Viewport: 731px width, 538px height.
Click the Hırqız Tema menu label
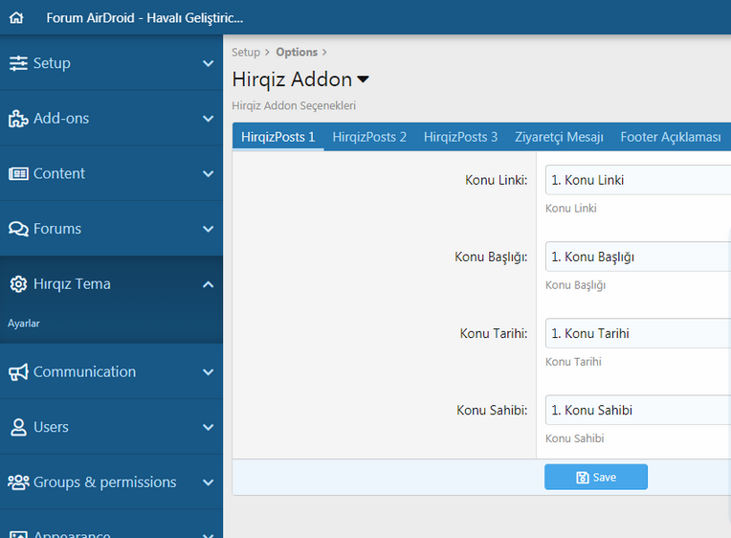click(x=72, y=283)
